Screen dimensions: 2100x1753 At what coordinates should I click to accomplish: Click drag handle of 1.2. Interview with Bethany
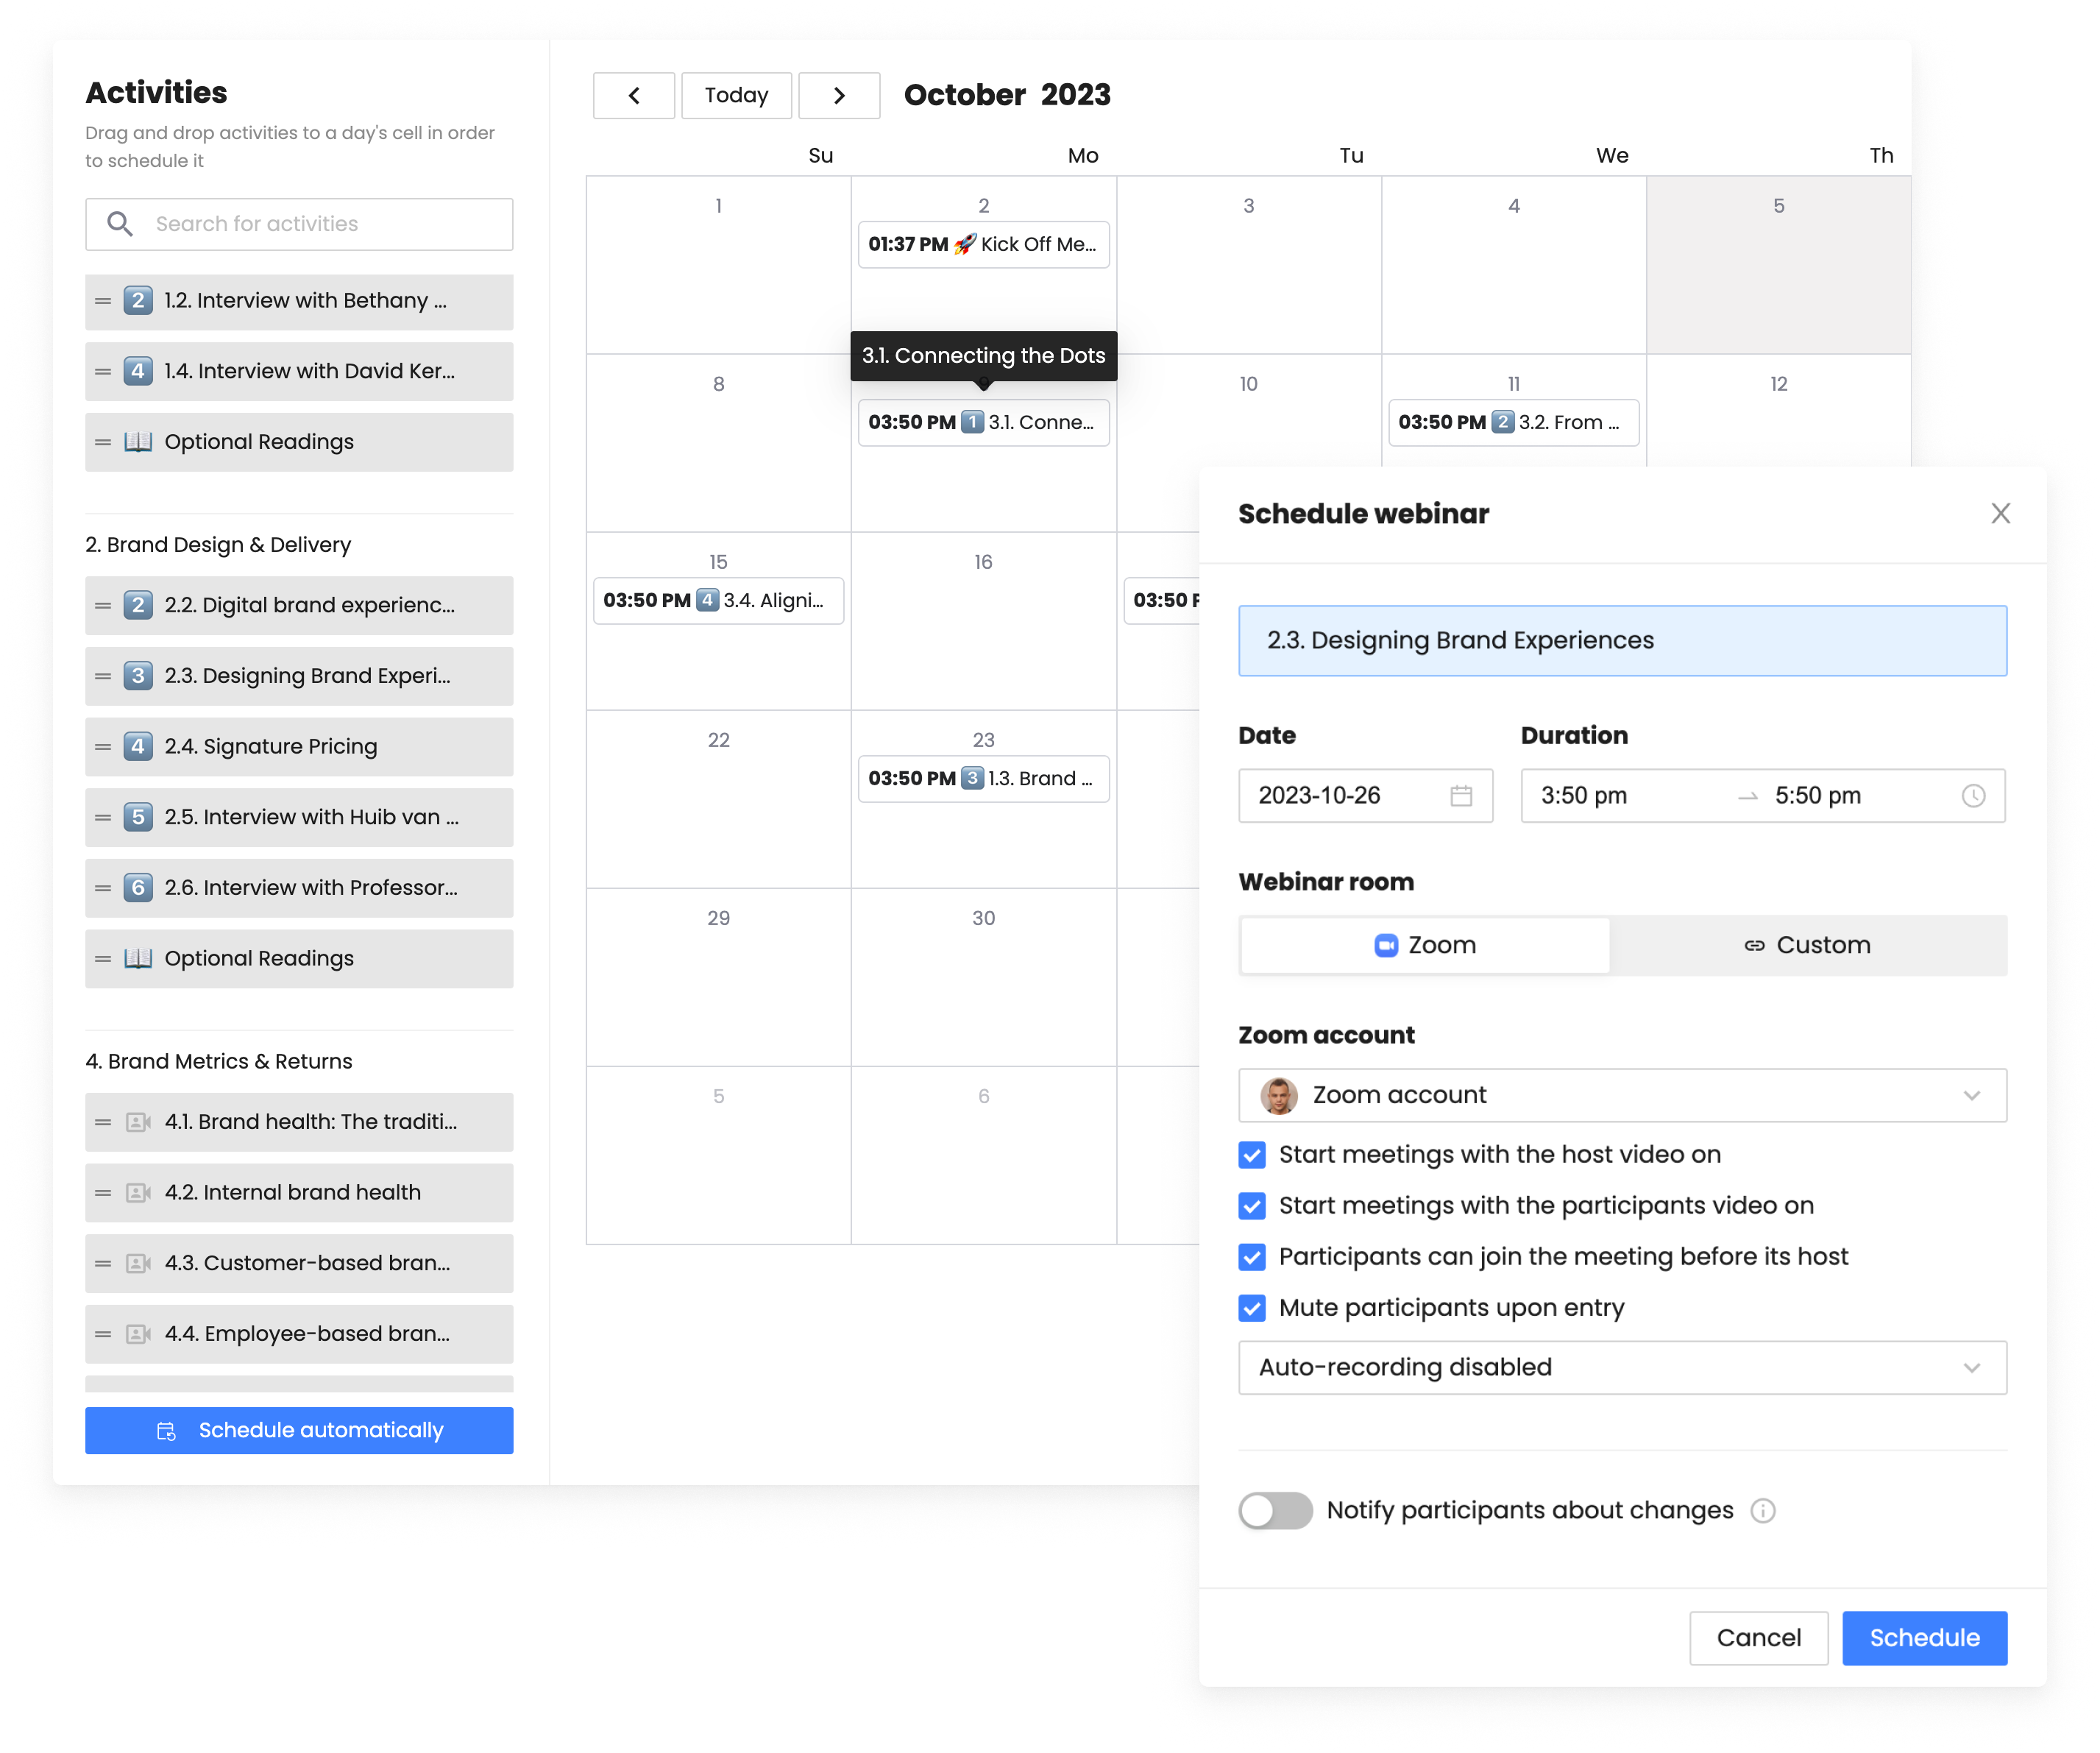[x=103, y=301]
